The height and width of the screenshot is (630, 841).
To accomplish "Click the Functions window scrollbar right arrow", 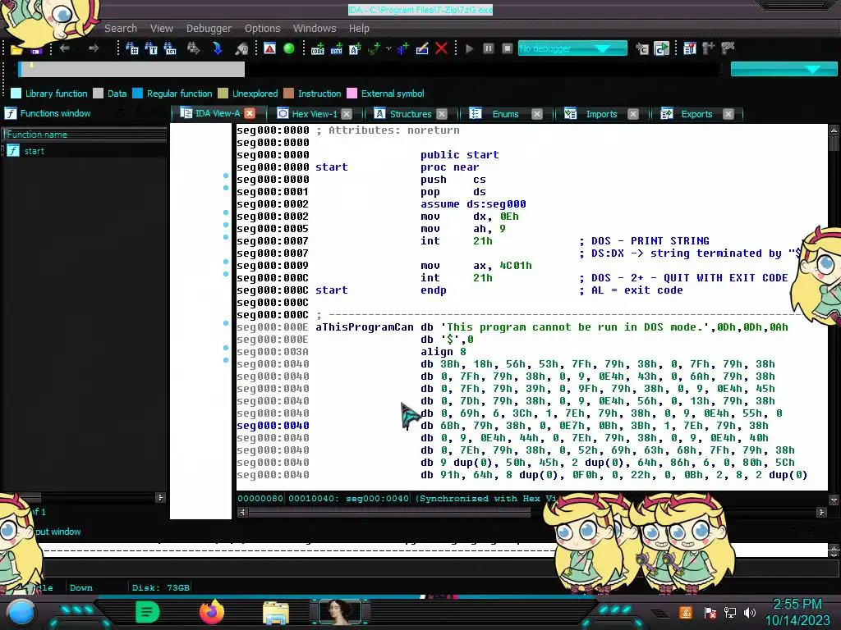I will (x=160, y=498).
